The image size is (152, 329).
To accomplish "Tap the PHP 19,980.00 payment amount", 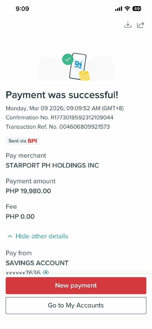I will tap(28, 191).
